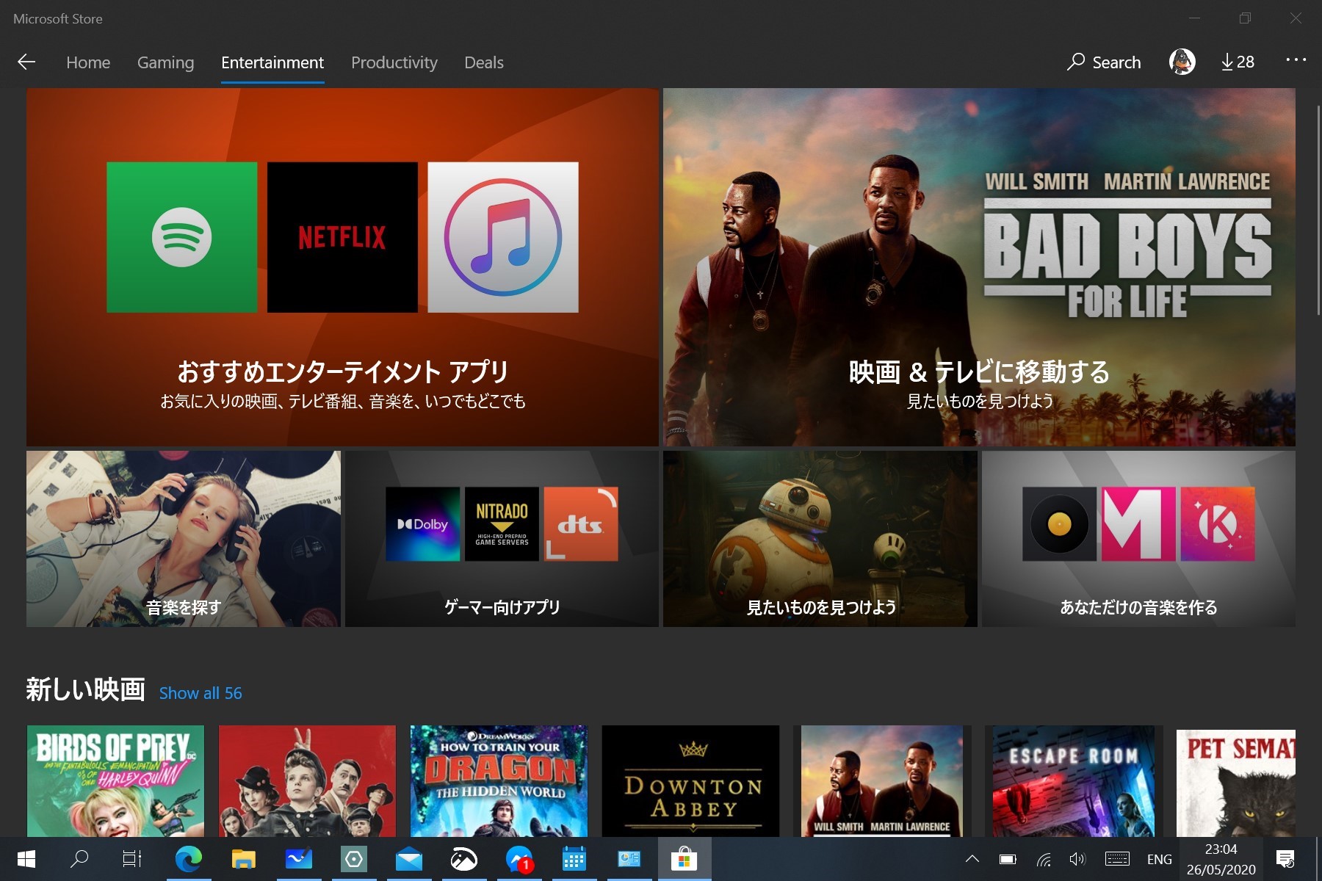Open the 音楽を探す music tile
The image size is (1322, 881).
(184, 539)
